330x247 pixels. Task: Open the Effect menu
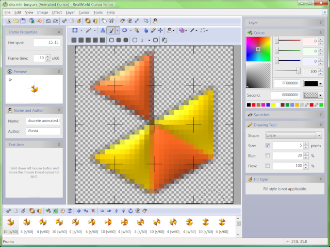57,12
